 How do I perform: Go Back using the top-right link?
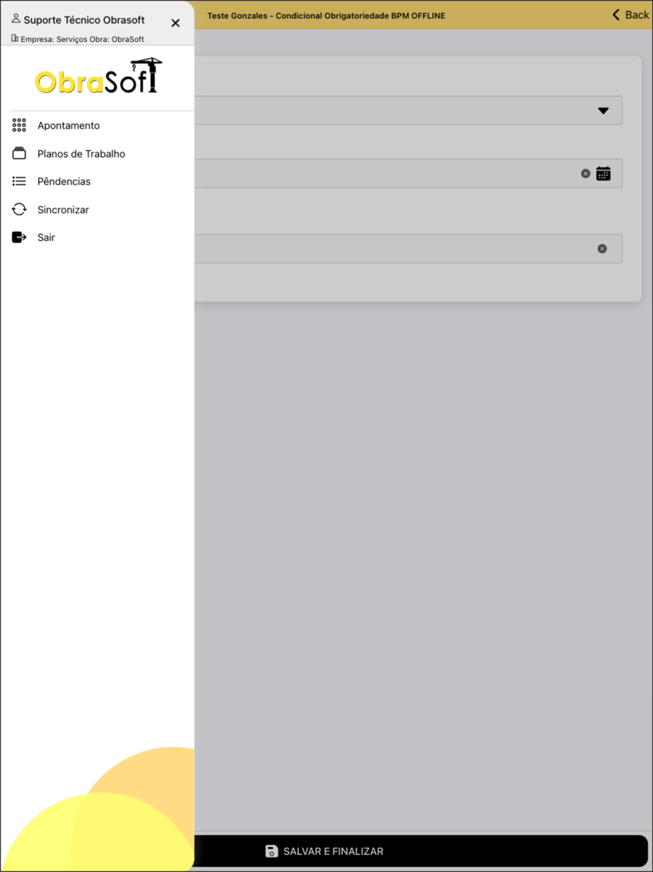630,15
